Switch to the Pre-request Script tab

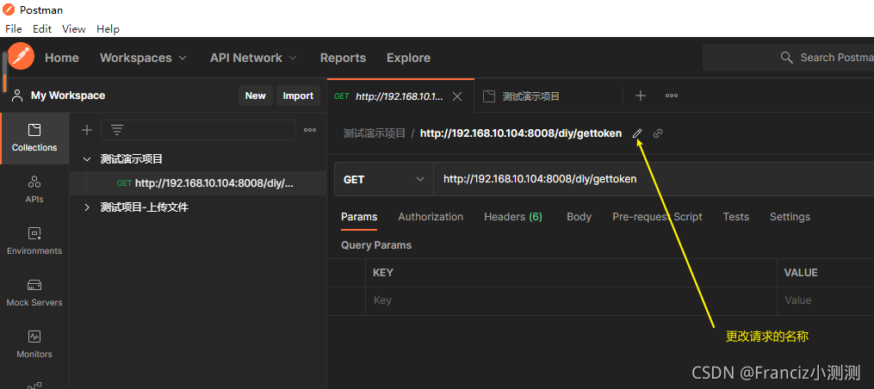[657, 217]
